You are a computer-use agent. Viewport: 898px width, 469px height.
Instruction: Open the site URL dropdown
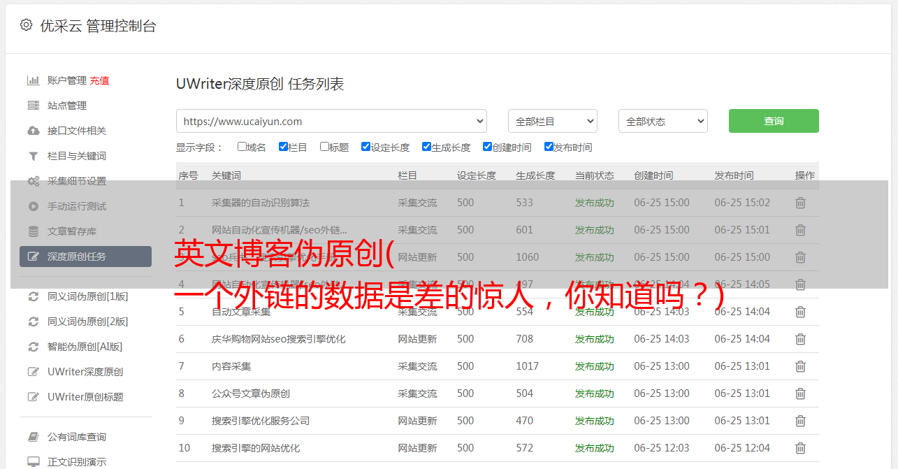coord(331,121)
